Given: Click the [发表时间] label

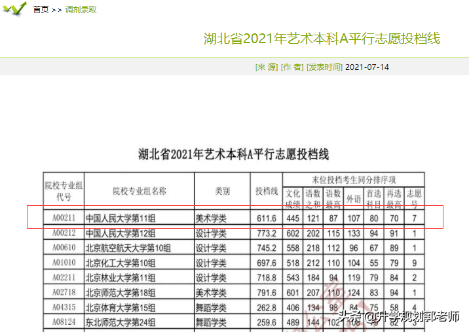Looking at the screenshot, I should point(324,67).
